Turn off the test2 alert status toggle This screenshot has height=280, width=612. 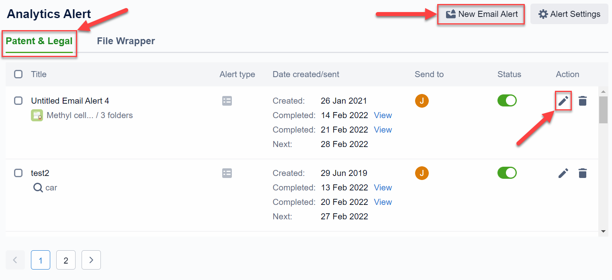tap(507, 173)
